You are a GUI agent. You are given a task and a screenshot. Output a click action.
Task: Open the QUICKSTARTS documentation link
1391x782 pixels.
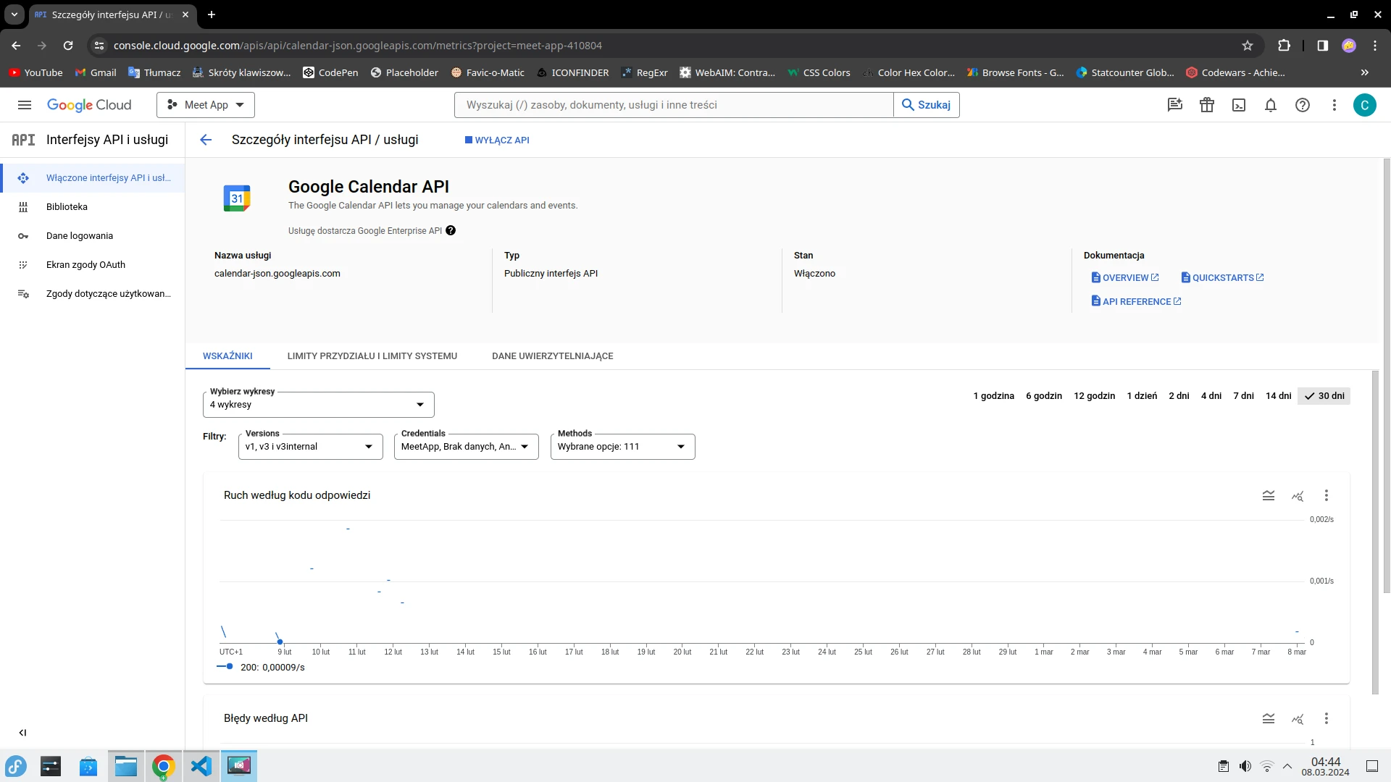click(x=1222, y=278)
